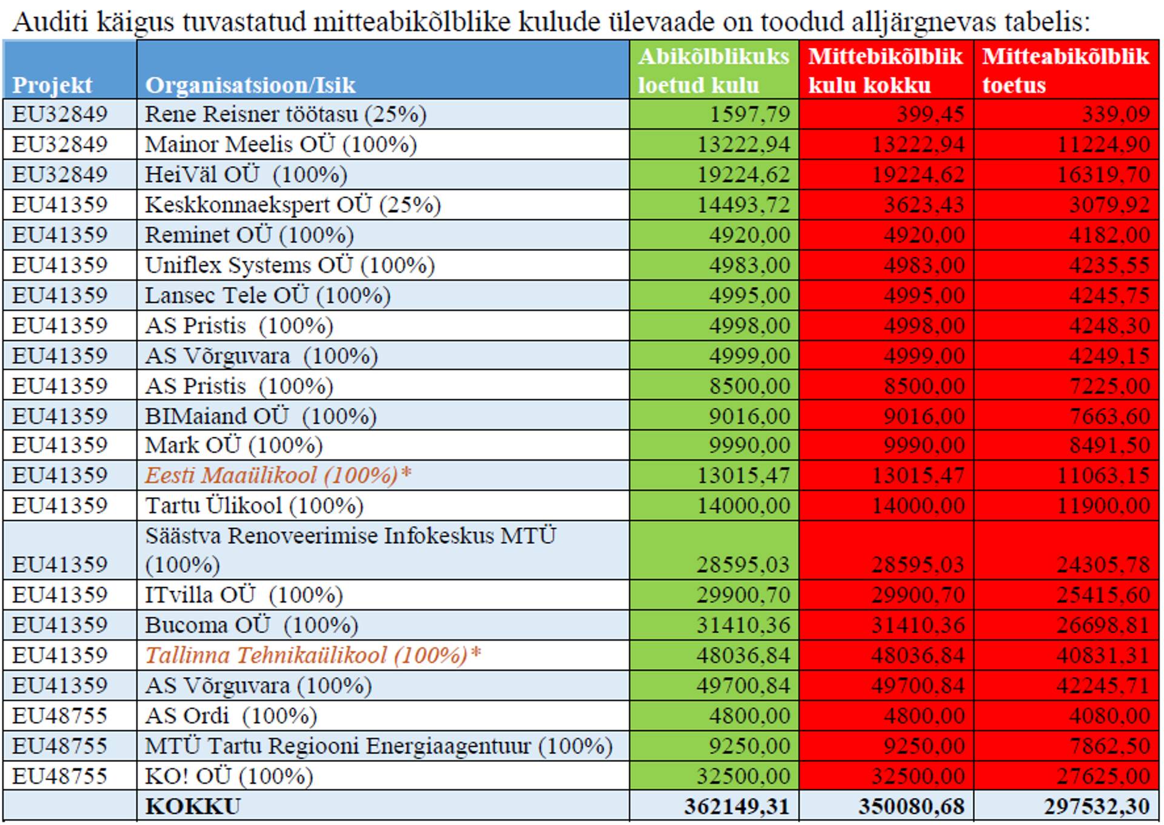Select the ITvilla OÜ (100%) row
Screen dimensions: 1164x825
point(244,595)
